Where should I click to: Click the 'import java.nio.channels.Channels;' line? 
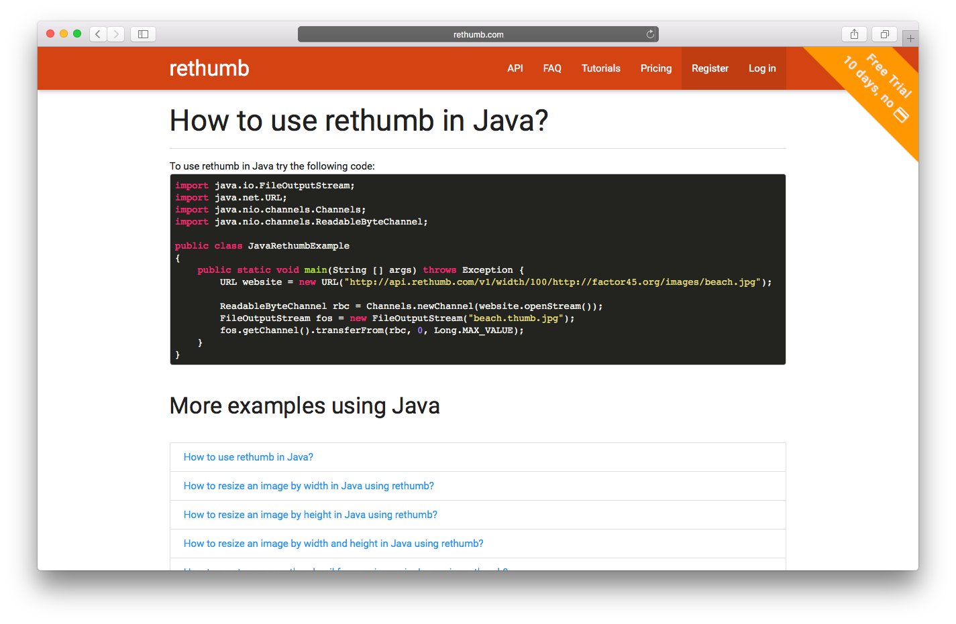click(270, 210)
